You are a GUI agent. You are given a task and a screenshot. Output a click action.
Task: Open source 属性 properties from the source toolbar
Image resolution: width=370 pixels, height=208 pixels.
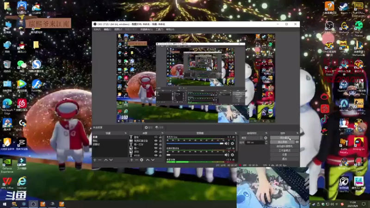[148, 128]
